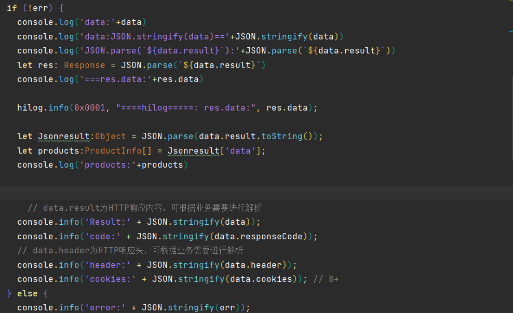
Task: Click the data.result Chinese comment line
Action: tap(144, 208)
